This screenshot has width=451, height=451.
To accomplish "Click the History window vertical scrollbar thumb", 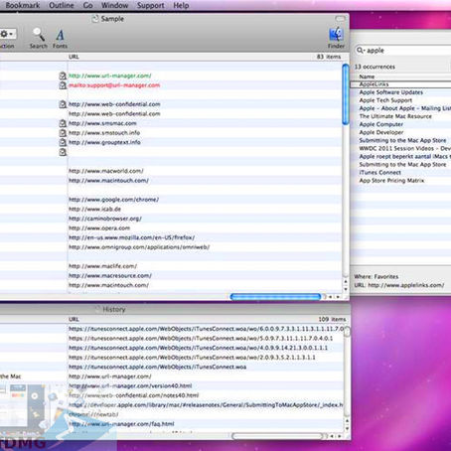I will (x=347, y=332).
